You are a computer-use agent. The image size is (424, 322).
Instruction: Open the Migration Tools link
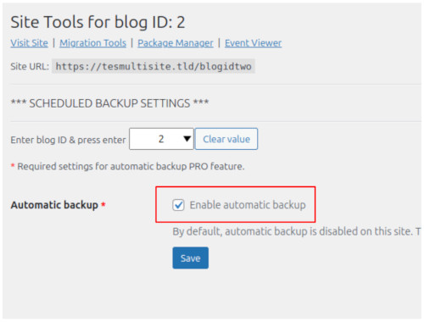click(92, 43)
